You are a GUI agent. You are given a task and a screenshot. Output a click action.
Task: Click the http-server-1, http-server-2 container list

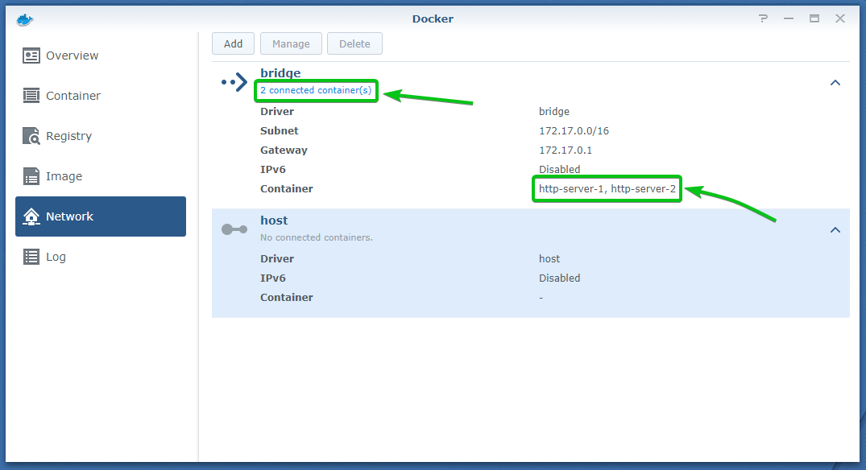pyautogui.click(x=607, y=188)
